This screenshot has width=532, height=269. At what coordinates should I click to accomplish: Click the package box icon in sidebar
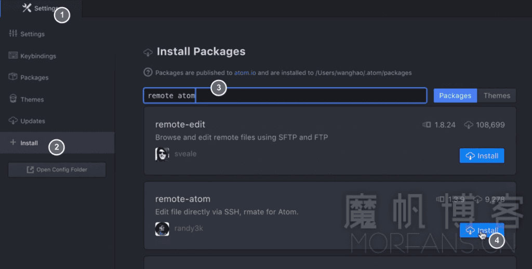point(13,77)
